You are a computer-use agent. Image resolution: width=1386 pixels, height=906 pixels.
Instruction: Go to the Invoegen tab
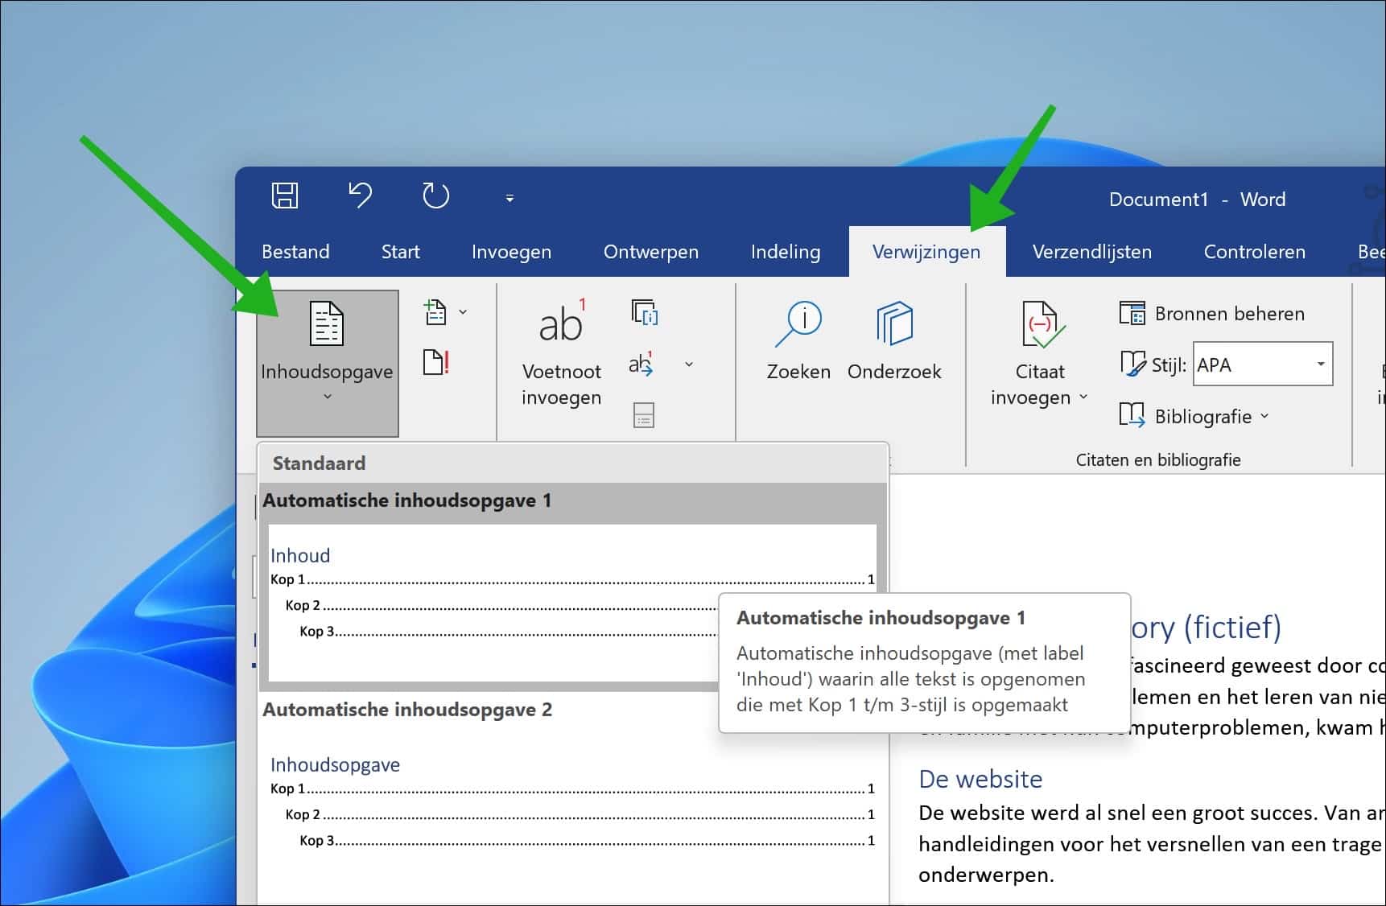click(x=511, y=251)
